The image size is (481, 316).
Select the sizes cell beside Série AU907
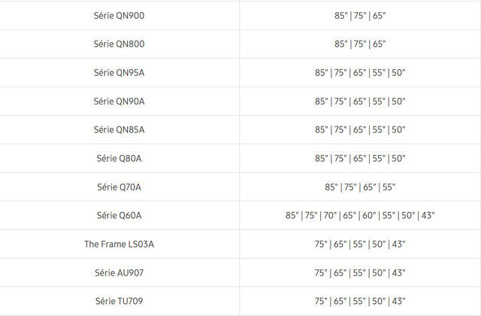(x=360, y=272)
